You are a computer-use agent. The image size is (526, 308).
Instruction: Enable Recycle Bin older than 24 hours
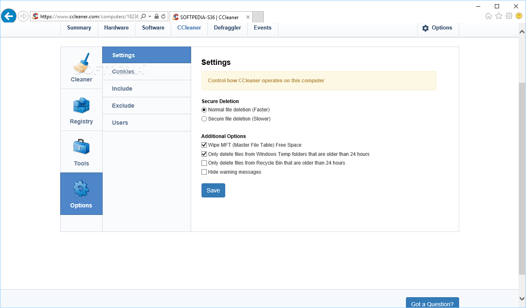204,163
